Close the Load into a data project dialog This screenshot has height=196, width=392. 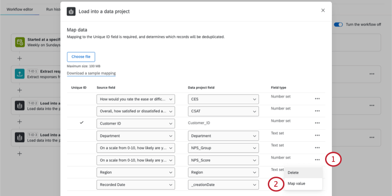coord(323,10)
